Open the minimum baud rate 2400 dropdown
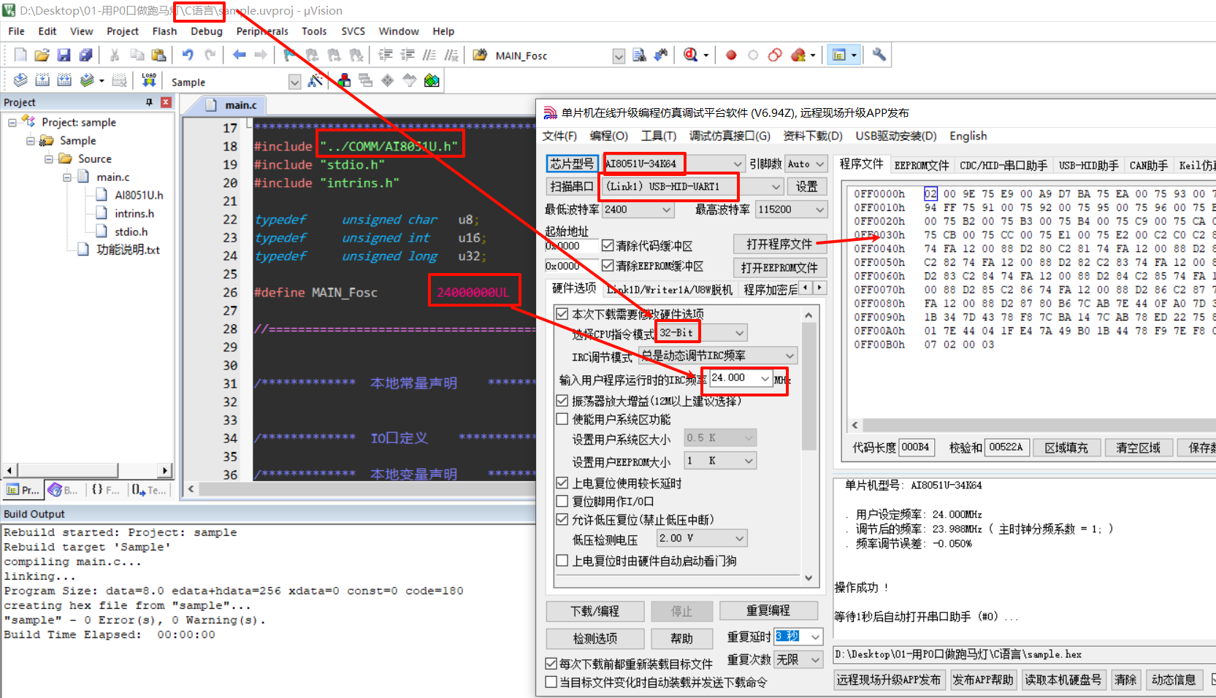The width and height of the screenshot is (1216, 698). [666, 210]
